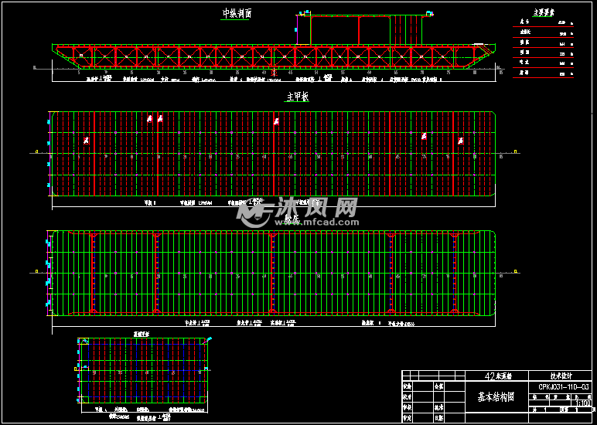Select the bottom plan view hull outline
The width and height of the screenshot is (597, 425).
275,273
